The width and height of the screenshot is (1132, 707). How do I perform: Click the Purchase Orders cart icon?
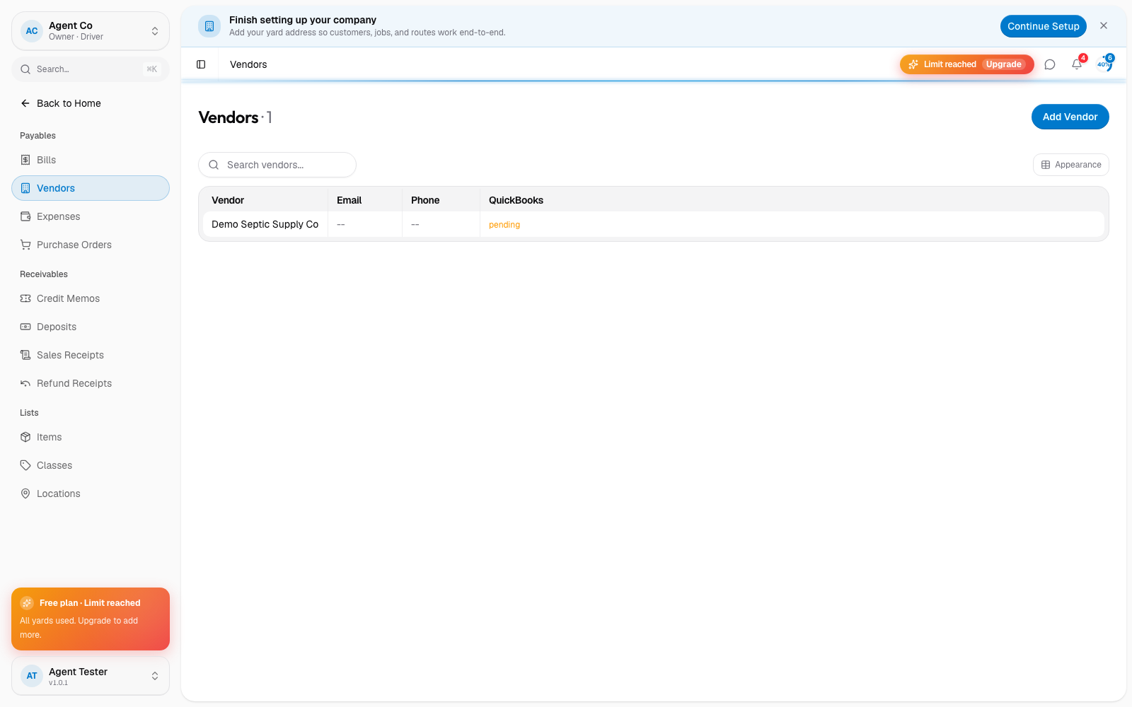tap(25, 245)
